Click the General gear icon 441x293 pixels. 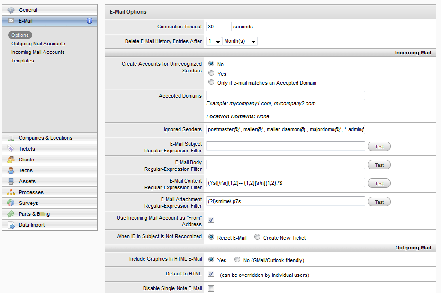click(11, 10)
